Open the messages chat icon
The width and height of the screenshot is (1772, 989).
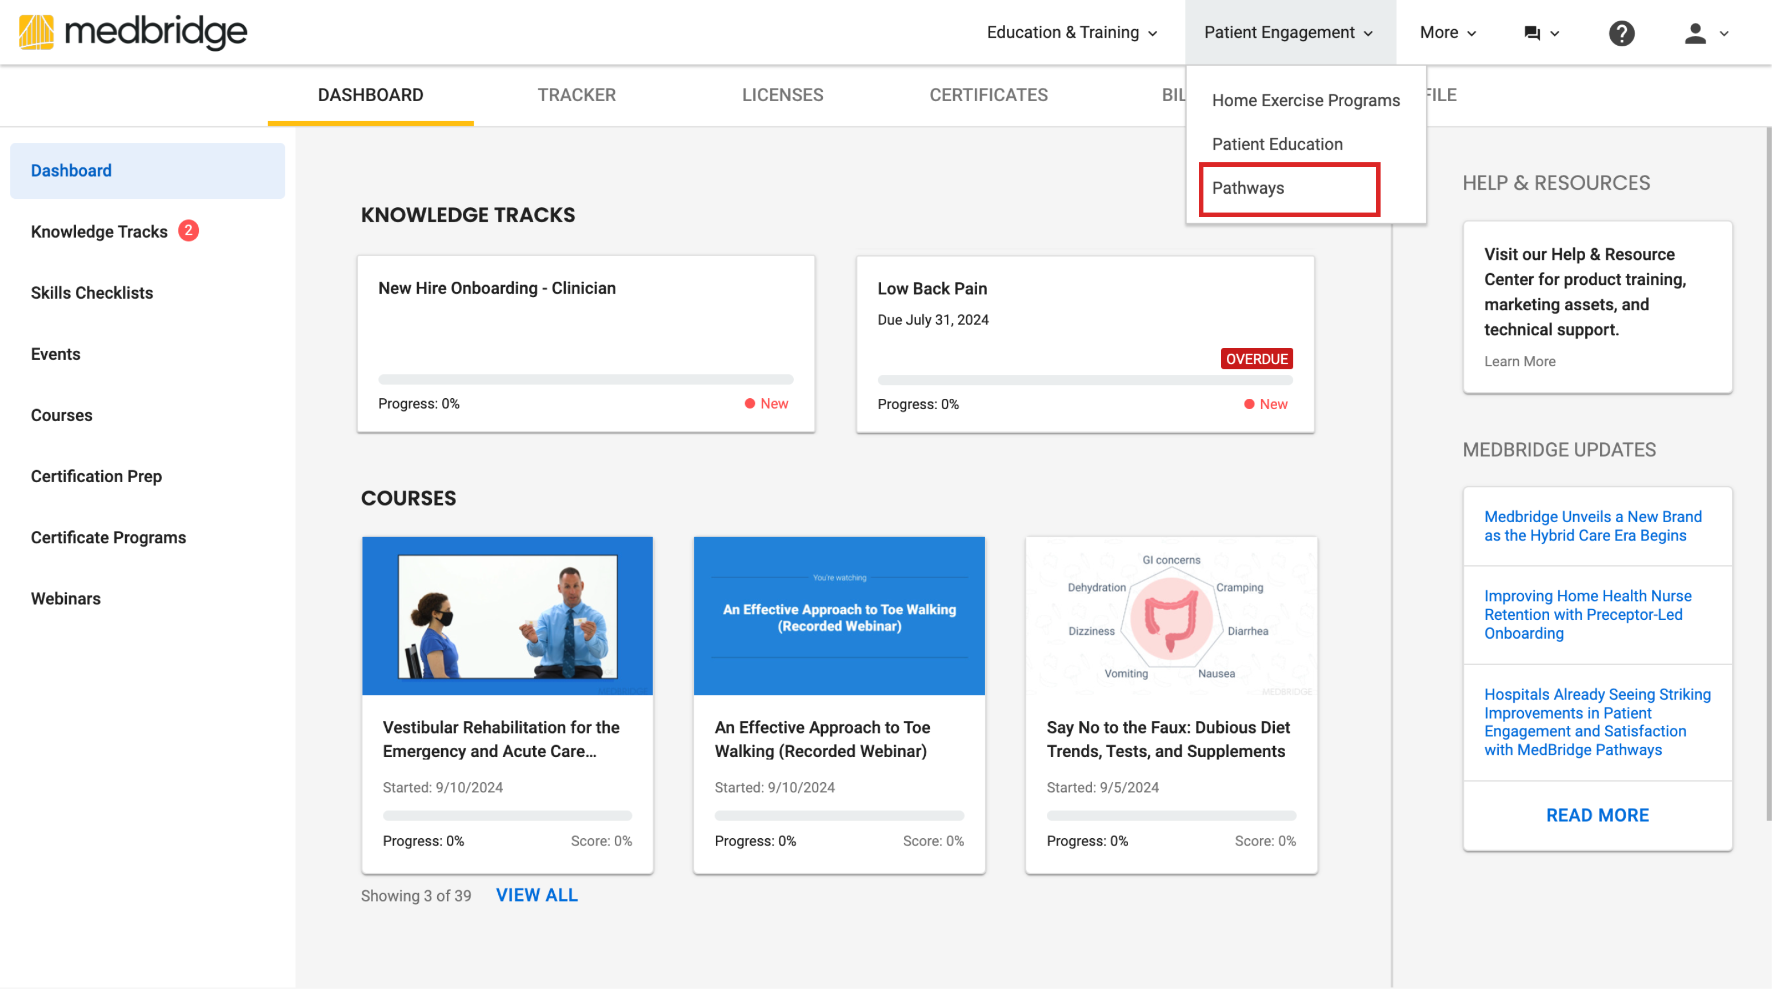click(1531, 33)
